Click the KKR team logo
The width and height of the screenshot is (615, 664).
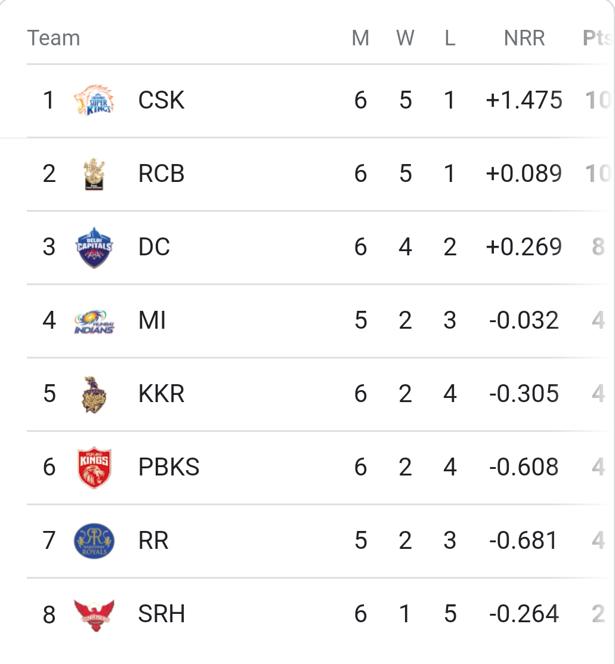(94, 395)
